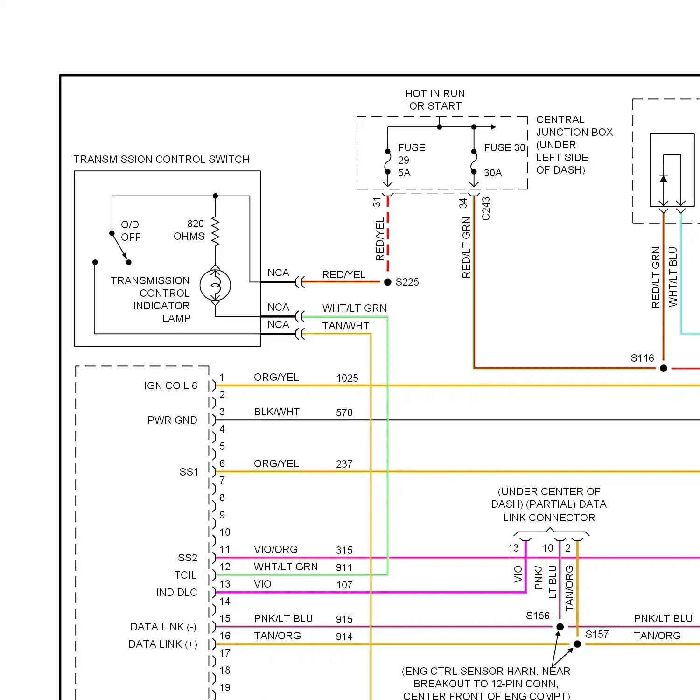Click the SS2 pin label

pyautogui.click(x=188, y=558)
